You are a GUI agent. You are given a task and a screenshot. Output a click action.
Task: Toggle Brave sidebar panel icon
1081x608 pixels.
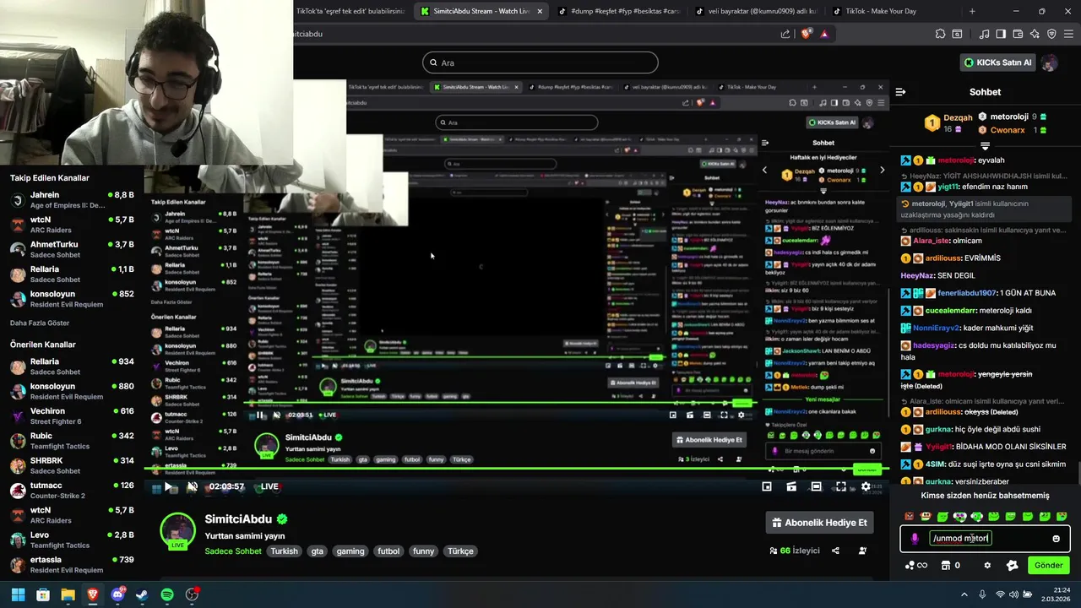click(1001, 34)
